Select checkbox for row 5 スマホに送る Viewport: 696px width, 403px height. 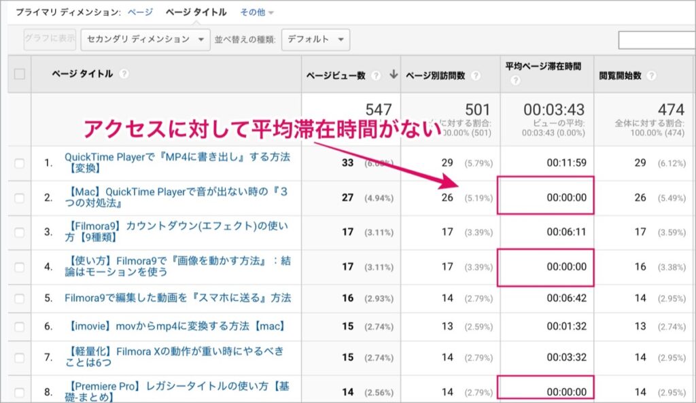[x=20, y=298]
